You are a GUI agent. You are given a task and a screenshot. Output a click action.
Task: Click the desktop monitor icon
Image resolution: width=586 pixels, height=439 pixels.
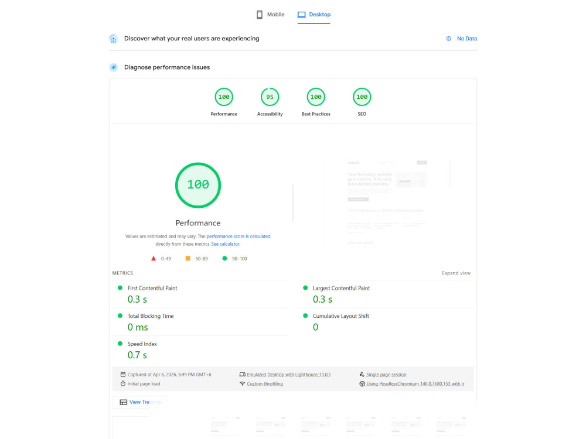(302, 15)
